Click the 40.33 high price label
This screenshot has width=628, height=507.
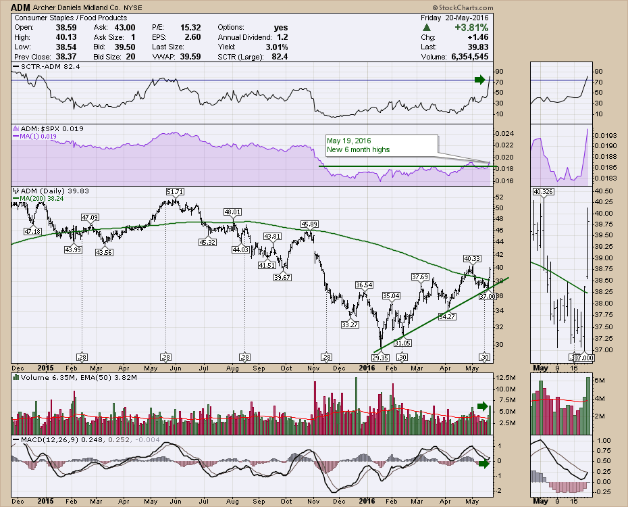click(472, 259)
